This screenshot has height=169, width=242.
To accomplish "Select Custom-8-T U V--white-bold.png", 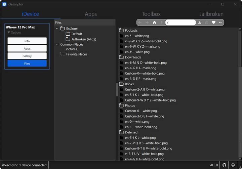I will tap(149, 149).
